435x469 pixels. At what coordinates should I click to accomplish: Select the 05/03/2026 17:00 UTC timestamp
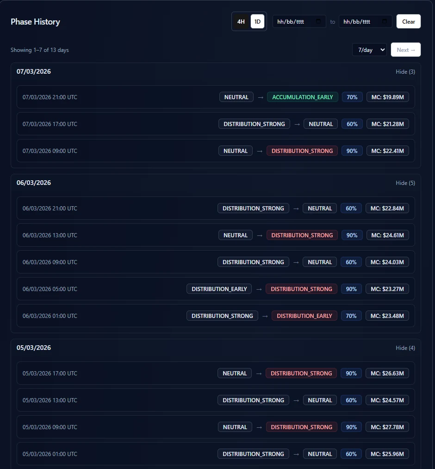coord(50,374)
